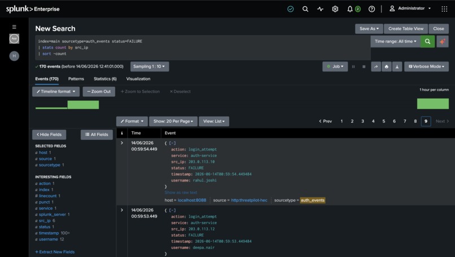This screenshot has width=455, height=257.
Task: Toggle the hamburger sidebar menu
Action: tap(14, 27)
